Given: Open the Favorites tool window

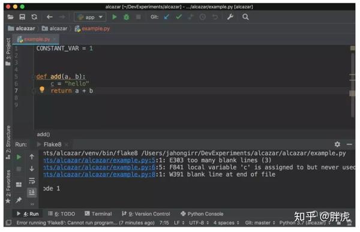Looking at the screenshot, I should [x=8, y=186].
